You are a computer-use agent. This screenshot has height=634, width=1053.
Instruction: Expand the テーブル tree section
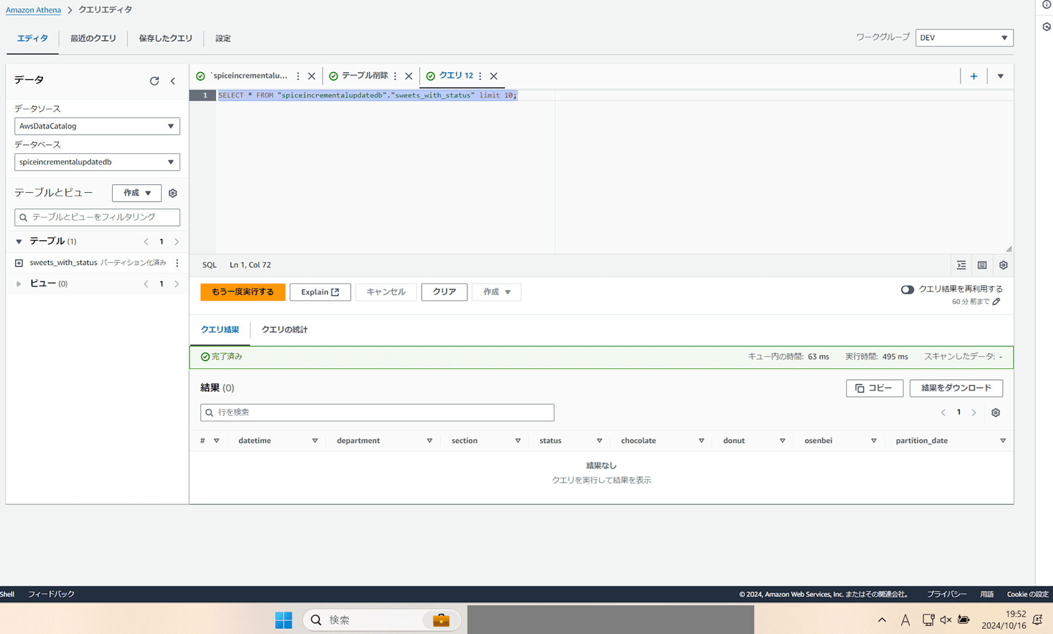pos(19,241)
